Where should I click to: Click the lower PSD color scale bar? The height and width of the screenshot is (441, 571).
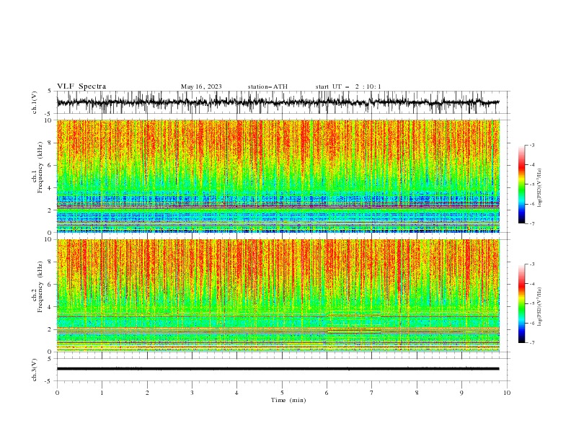(x=522, y=303)
